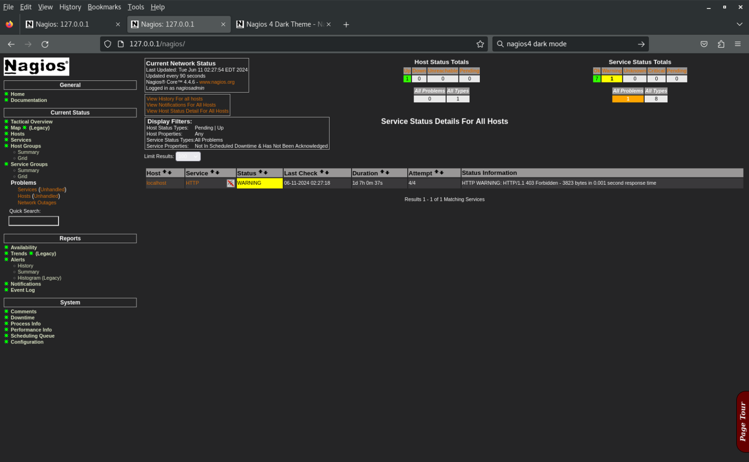Click View Host Status Detail For All Hosts

click(187, 111)
